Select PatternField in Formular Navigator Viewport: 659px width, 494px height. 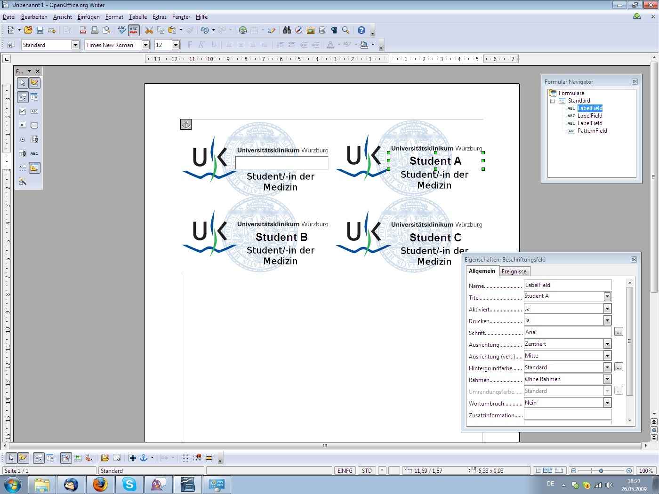[592, 131]
